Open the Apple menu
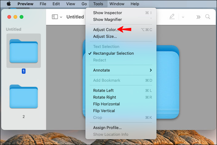217x145 pixels. (x=8, y=4)
